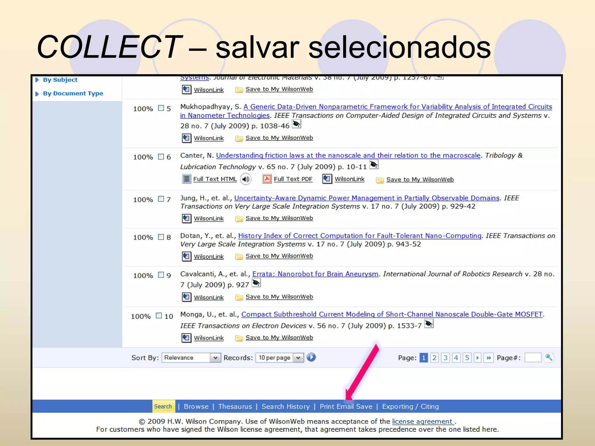
Task: Click the blue Go arrow next to Records
Action: (x=311, y=357)
